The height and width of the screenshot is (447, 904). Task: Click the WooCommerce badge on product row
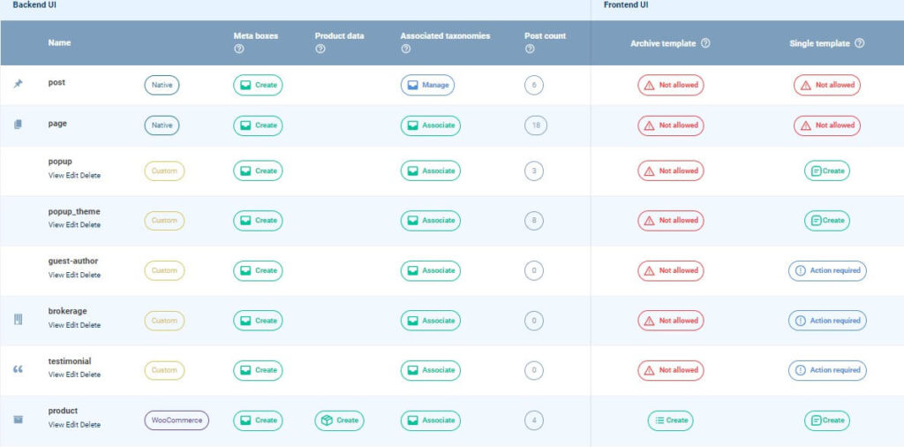click(177, 420)
